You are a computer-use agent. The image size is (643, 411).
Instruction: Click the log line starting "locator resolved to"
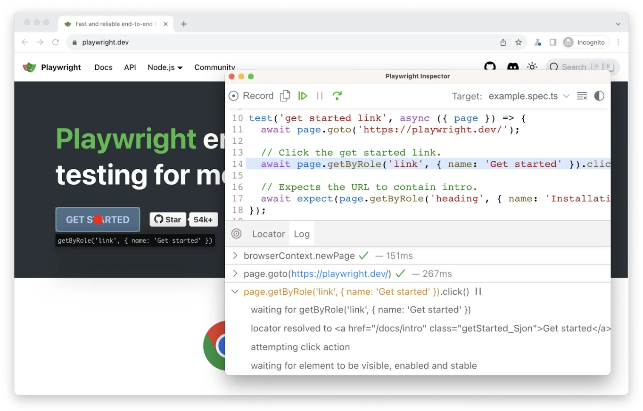[430, 329]
